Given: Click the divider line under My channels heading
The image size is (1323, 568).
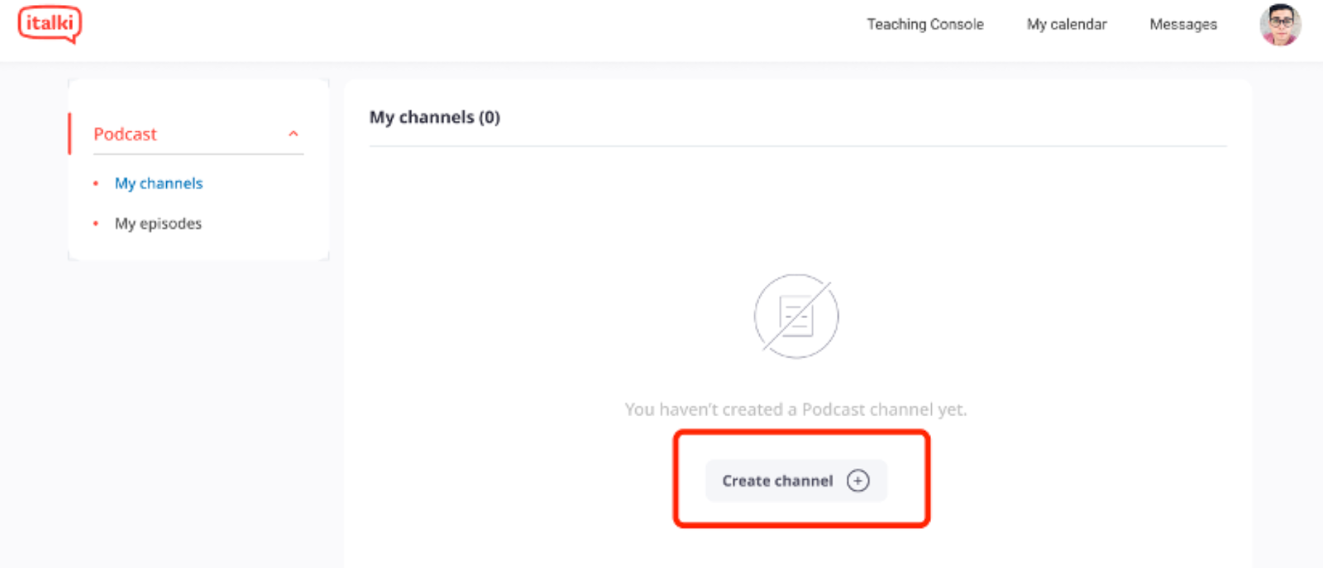Looking at the screenshot, I should [x=797, y=147].
